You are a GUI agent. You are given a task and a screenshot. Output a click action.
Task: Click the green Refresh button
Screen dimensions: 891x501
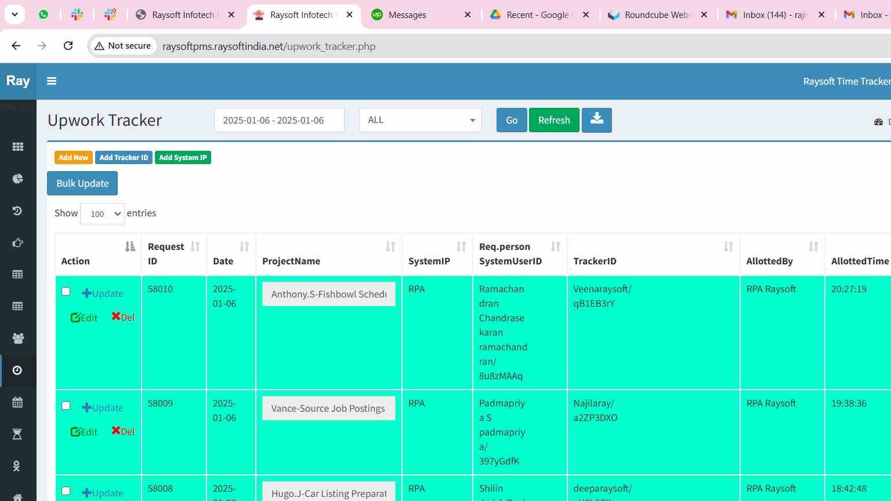(x=553, y=120)
